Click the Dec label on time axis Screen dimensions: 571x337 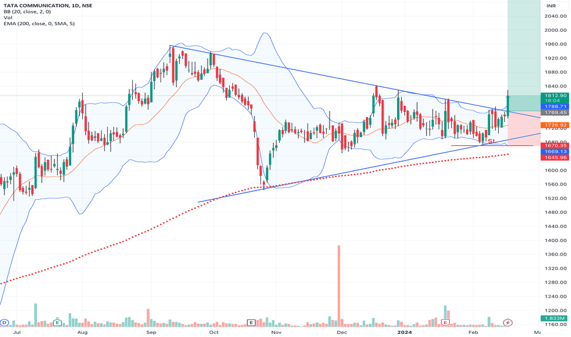tap(342, 332)
